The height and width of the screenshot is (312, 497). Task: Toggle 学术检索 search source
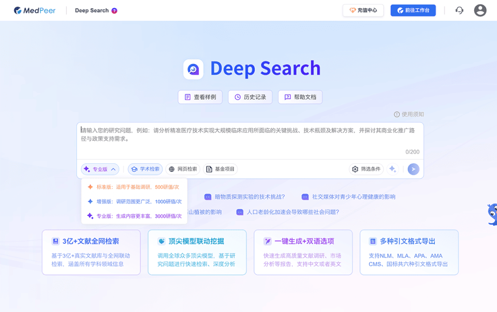[145, 169]
